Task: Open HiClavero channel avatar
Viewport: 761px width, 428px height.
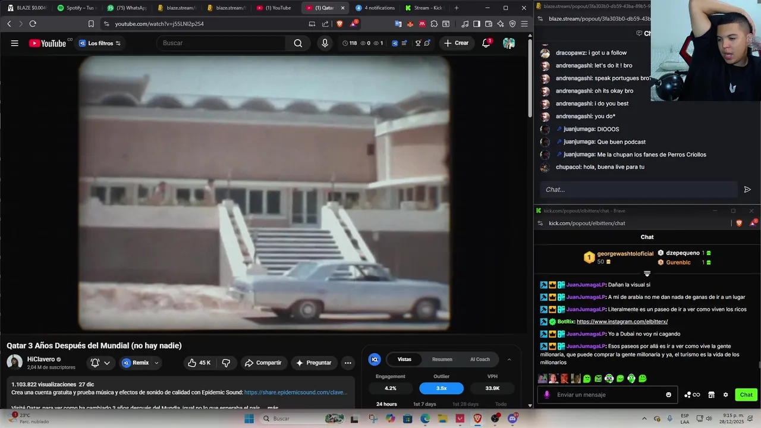Action: point(14,362)
